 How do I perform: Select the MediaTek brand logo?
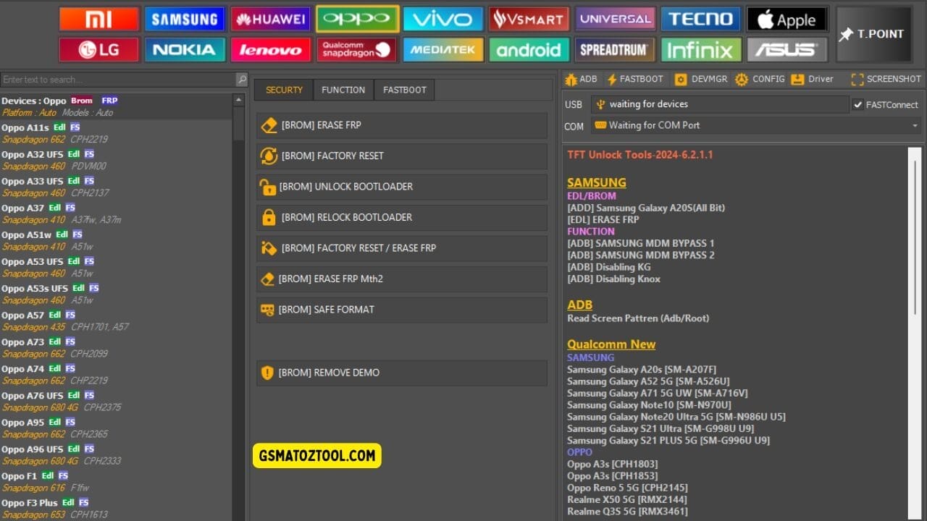(442, 49)
